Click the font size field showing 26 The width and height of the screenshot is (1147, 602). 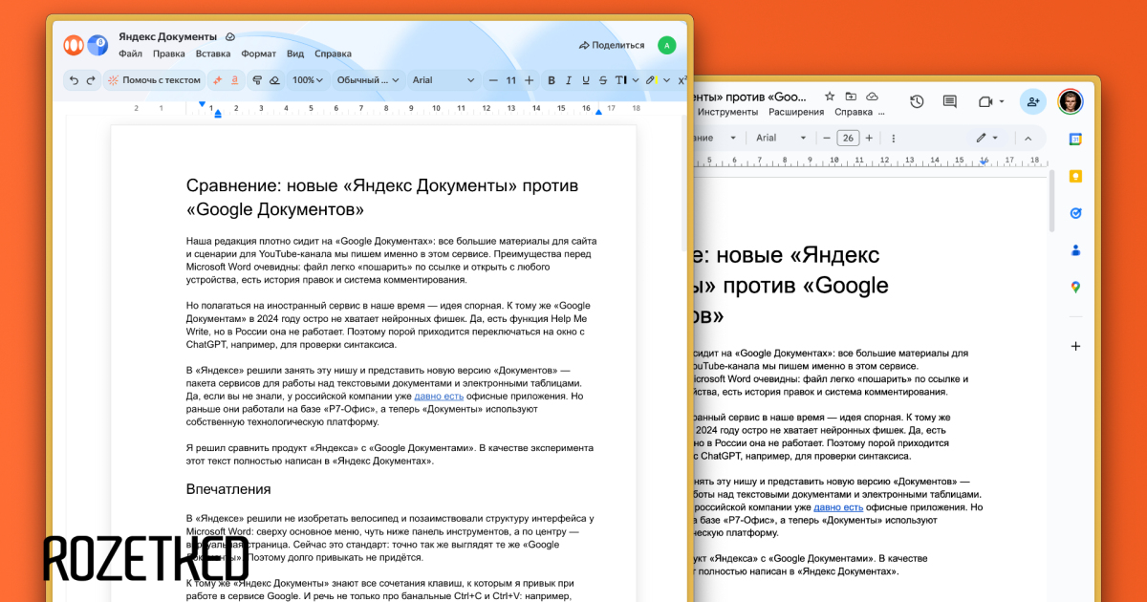(848, 138)
